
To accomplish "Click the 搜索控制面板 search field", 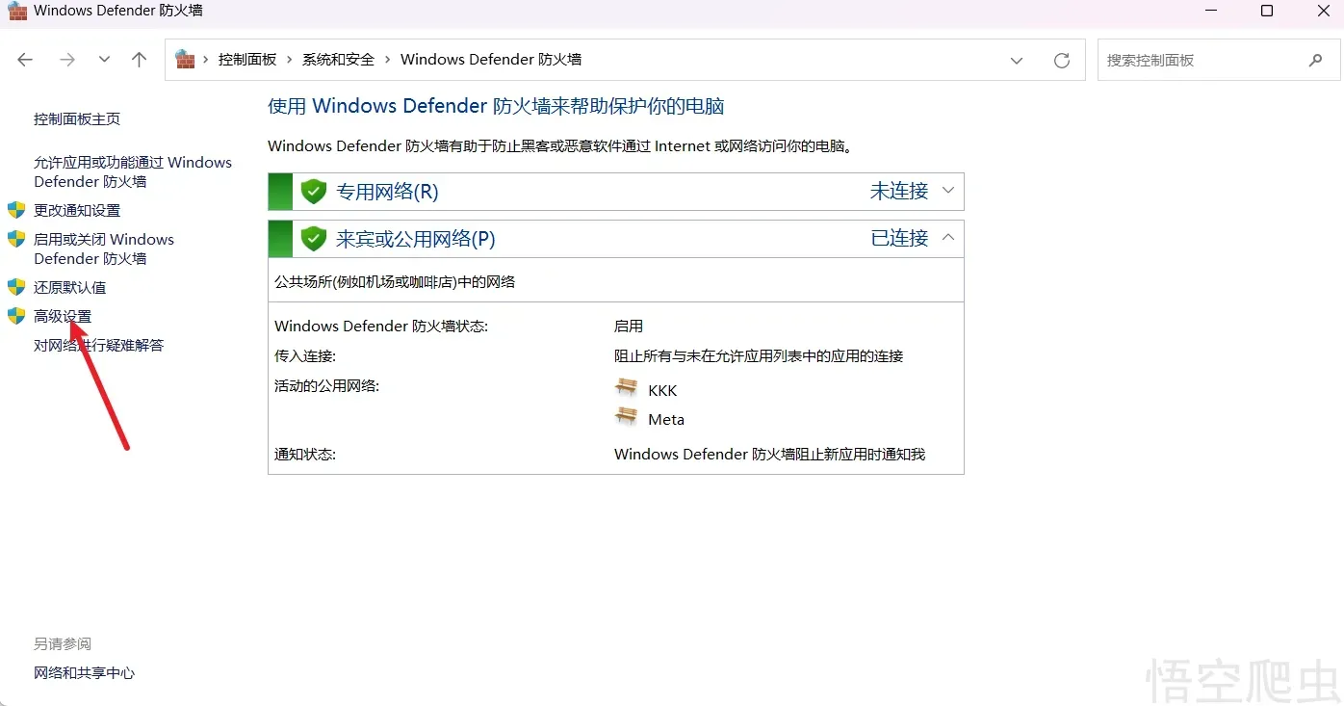I will (x=1199, y=61).
